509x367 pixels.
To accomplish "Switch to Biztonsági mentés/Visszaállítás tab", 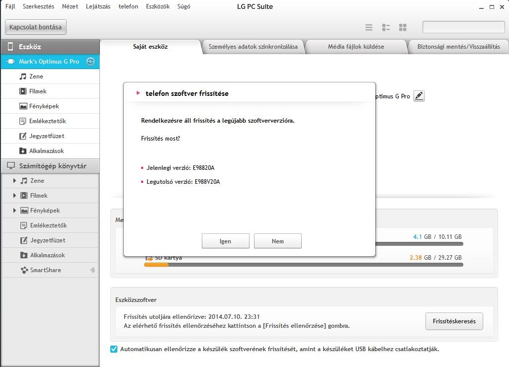I will click(458, 47).
